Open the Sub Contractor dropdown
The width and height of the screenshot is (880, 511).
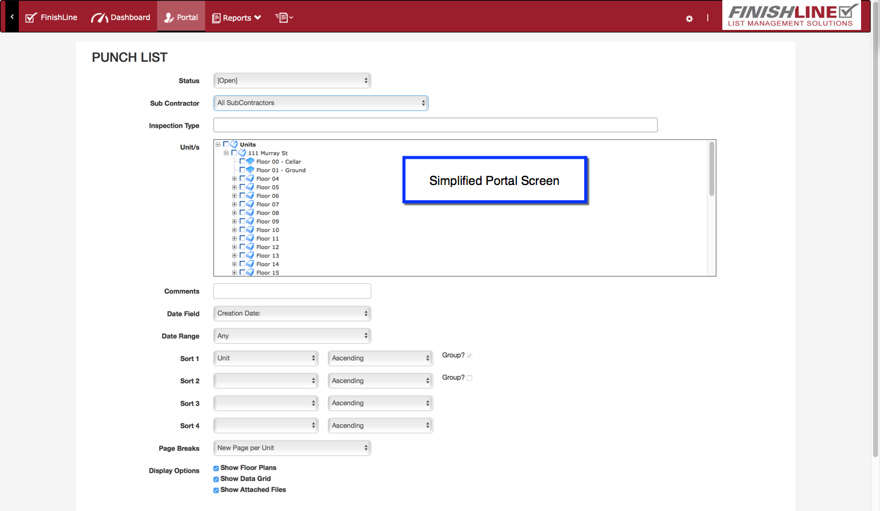[x=321, y=103]
